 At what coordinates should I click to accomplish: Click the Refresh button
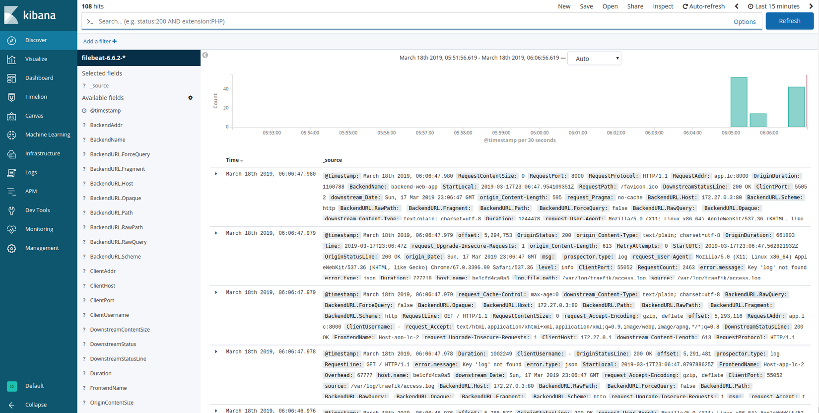790,21
